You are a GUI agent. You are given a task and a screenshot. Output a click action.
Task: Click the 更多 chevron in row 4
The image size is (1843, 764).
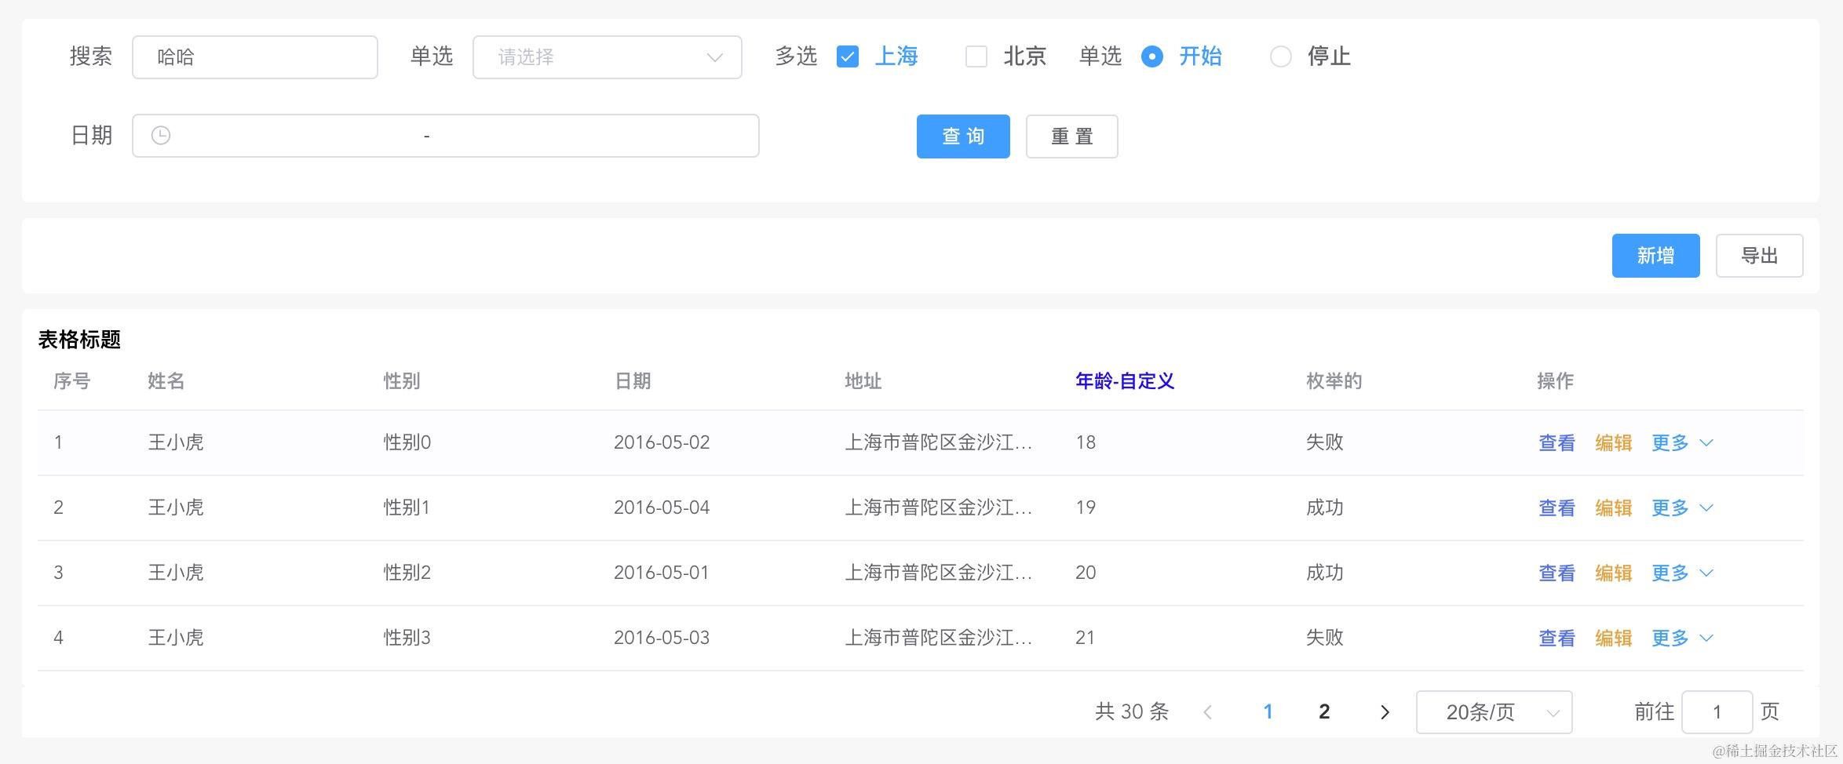click(x=1706, y=638)
